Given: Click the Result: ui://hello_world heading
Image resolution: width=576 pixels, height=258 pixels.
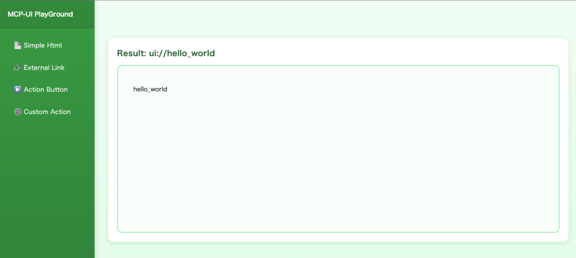Looking at the screenshot, I should coord(166,53).
